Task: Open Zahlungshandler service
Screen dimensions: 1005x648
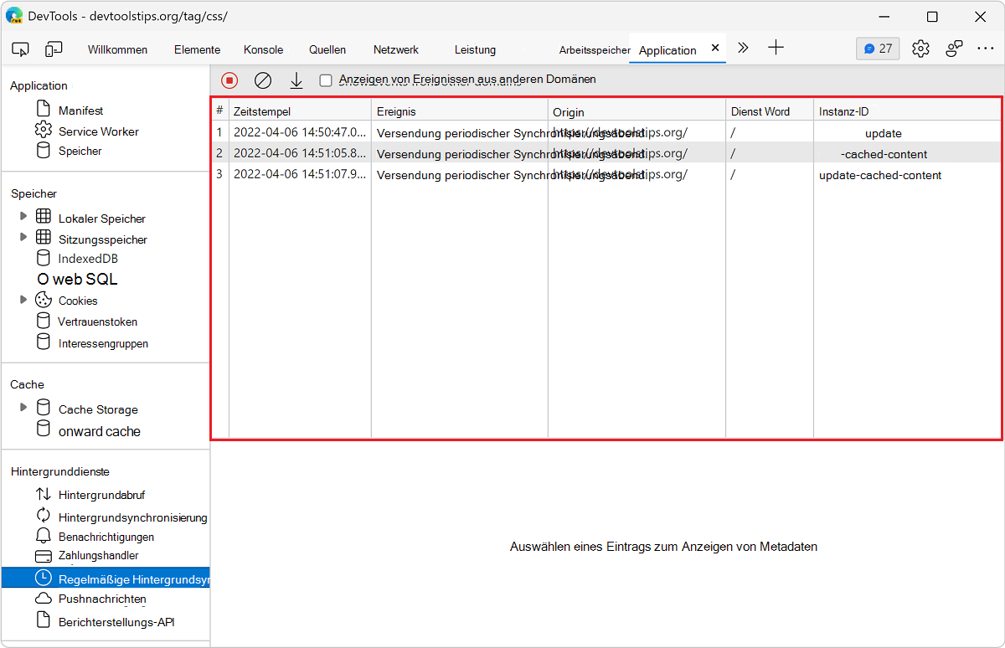Action: tap(98, 555)
